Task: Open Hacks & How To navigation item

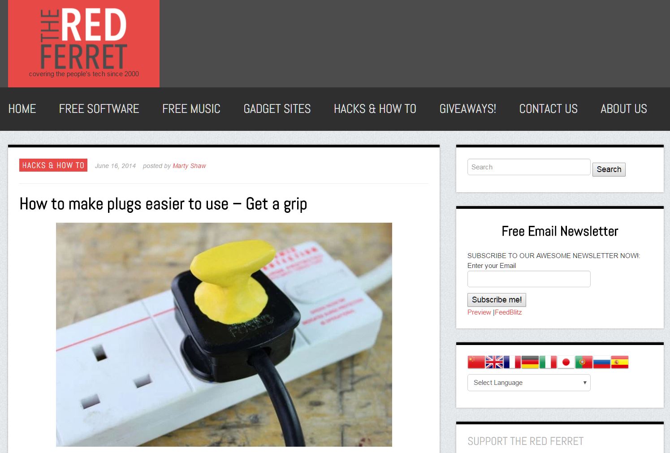Action: 375,109
